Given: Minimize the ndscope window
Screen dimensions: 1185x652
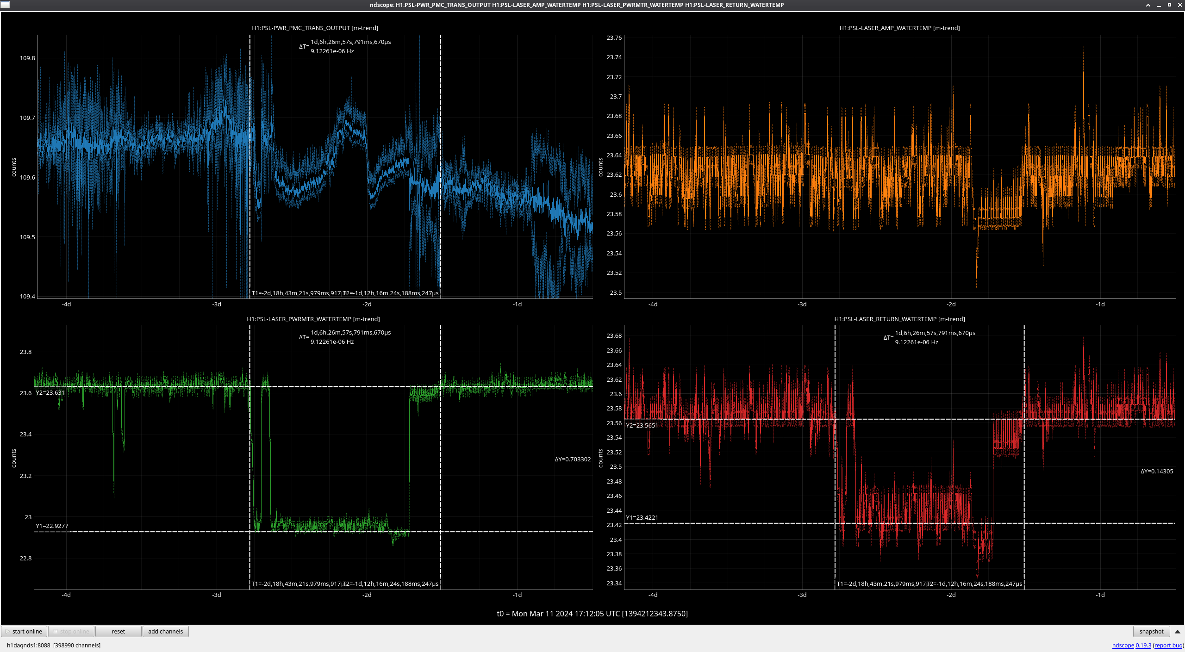Looking at the screenshot, I should coord(1159,5).
